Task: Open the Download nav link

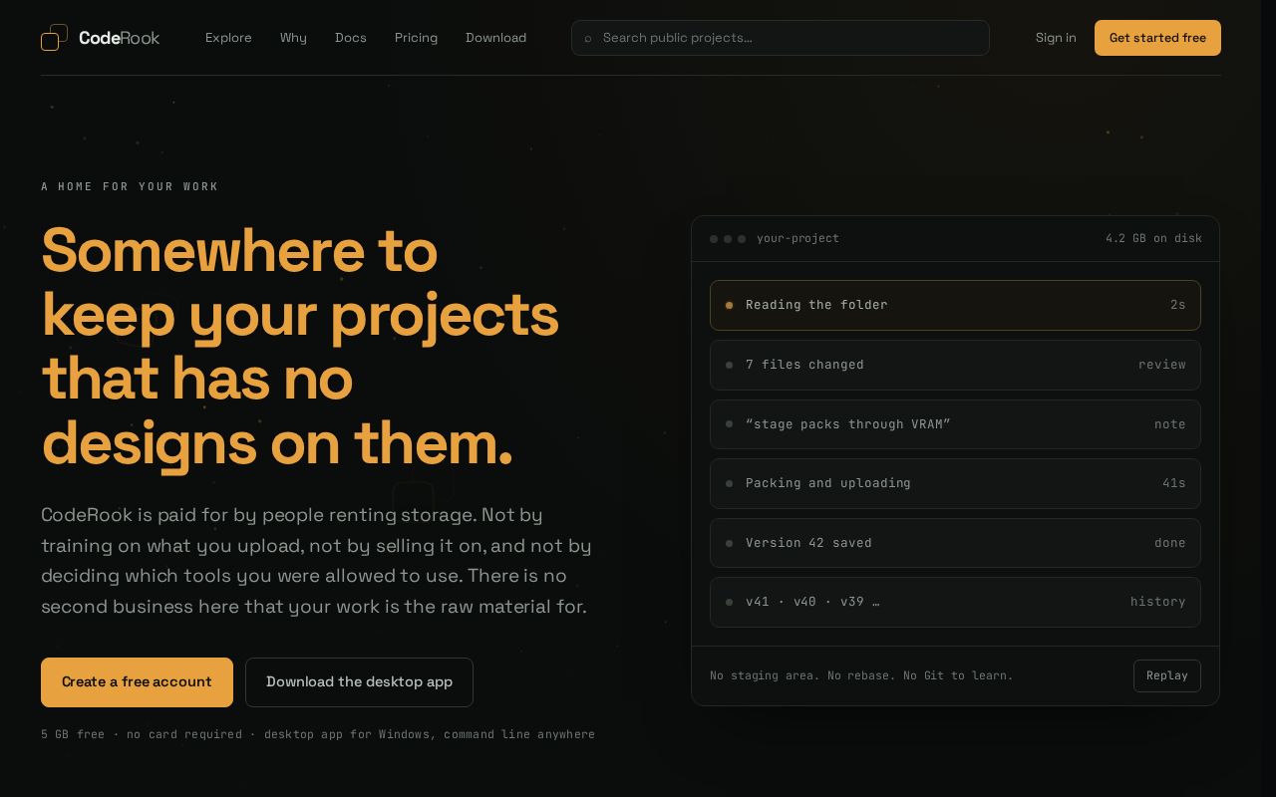Action: coord(495,38)
